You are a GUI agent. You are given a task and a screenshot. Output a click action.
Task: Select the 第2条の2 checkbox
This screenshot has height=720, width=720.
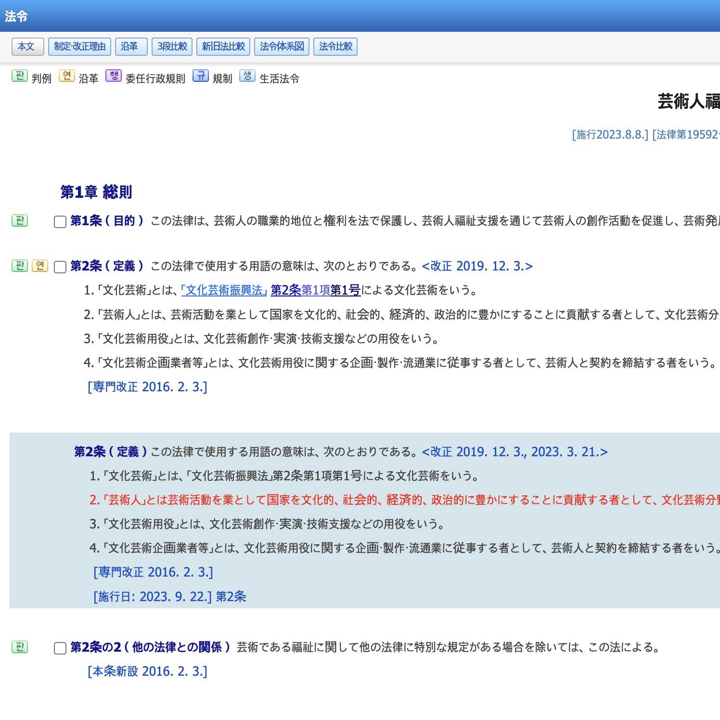[60, 648]
